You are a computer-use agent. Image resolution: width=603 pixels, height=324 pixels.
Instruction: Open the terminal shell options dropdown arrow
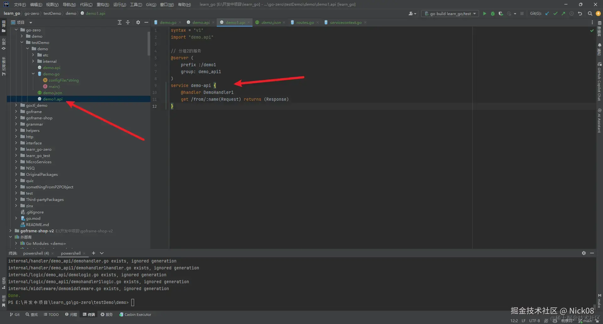(102, 253)
